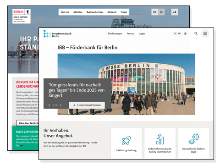Click Alles über Berlin button
The height and width of the screenshot is (165, 220).
tap(27, 123)
